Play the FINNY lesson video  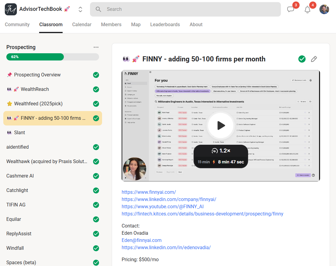[x=221, y=125]
